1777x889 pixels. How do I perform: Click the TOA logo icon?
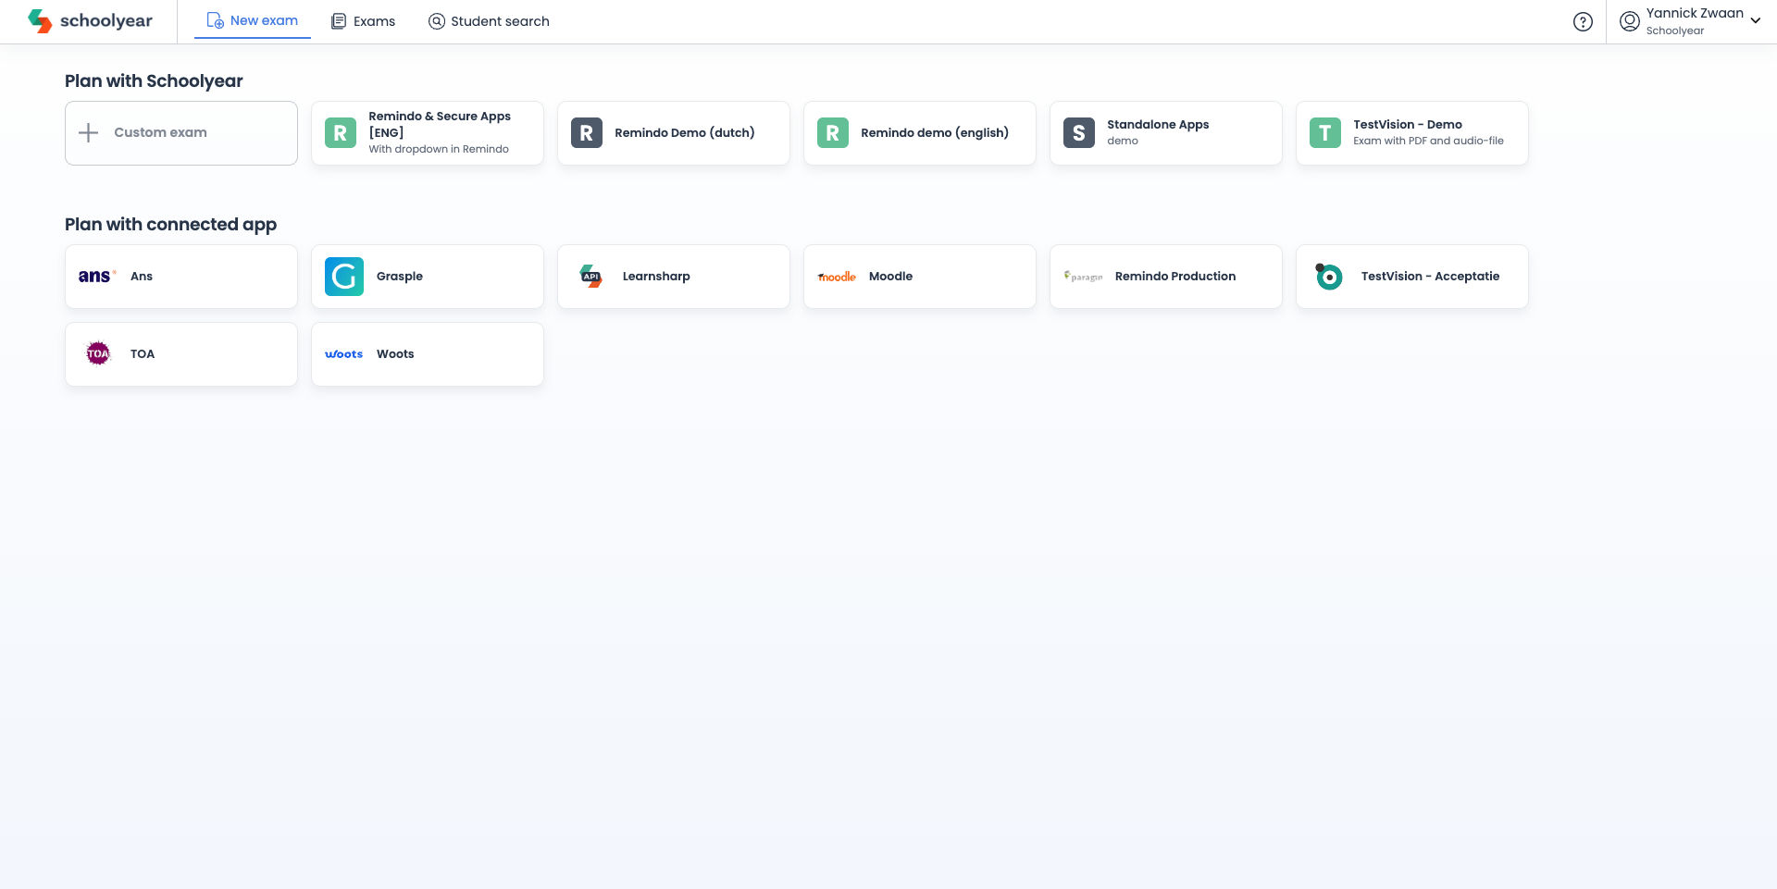coord(98,354)
